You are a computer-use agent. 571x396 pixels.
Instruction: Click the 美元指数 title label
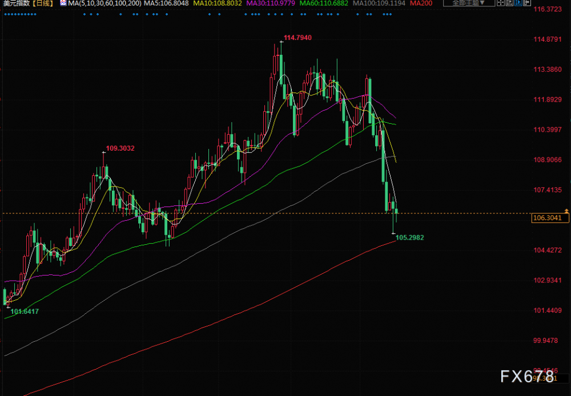(x=15, y=3)
